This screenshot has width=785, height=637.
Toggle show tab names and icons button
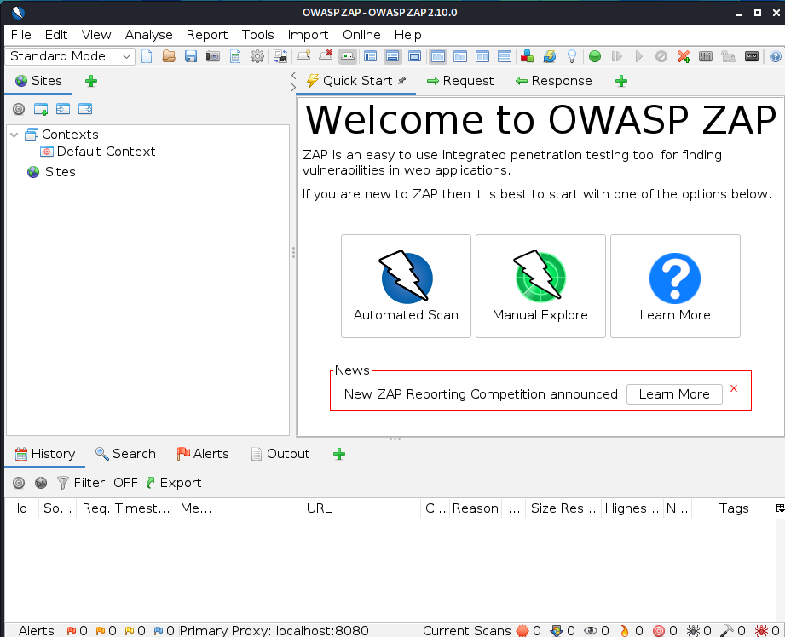348,56
